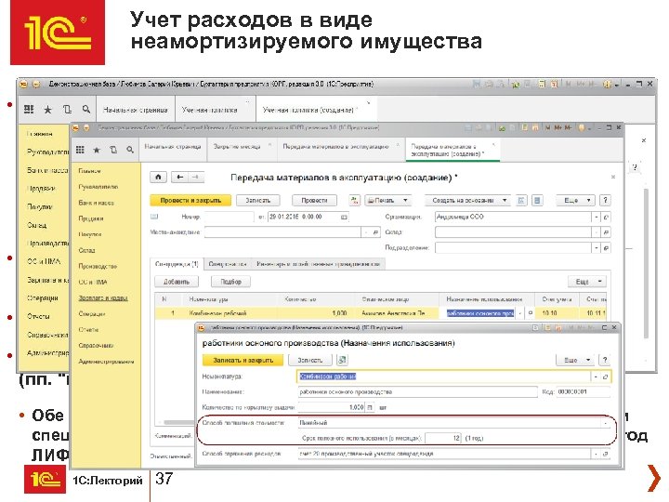Open Администрирование section in Передача материалов sidebar
The image size is (669, 502).
106,362
